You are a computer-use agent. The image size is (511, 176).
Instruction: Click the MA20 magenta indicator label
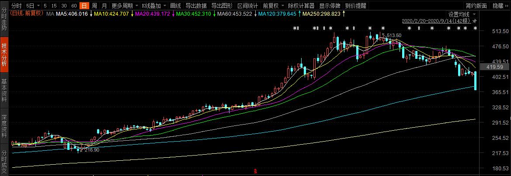pyautogui.click(x=152, y=14)
